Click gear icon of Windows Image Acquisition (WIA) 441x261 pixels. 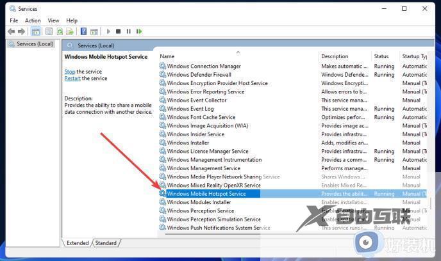click(x=163, y=125)
